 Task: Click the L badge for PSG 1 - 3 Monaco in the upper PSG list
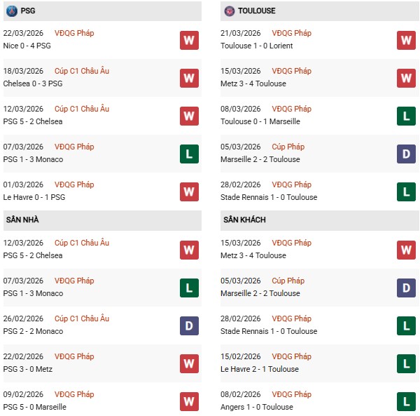(x=189, y=154)
